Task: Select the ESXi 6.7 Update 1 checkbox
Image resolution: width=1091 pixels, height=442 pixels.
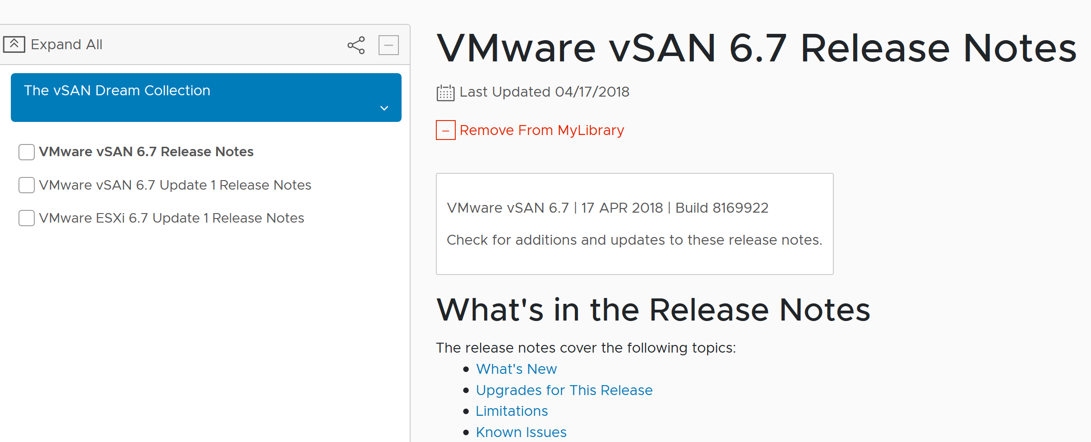Action: [27, 218]
